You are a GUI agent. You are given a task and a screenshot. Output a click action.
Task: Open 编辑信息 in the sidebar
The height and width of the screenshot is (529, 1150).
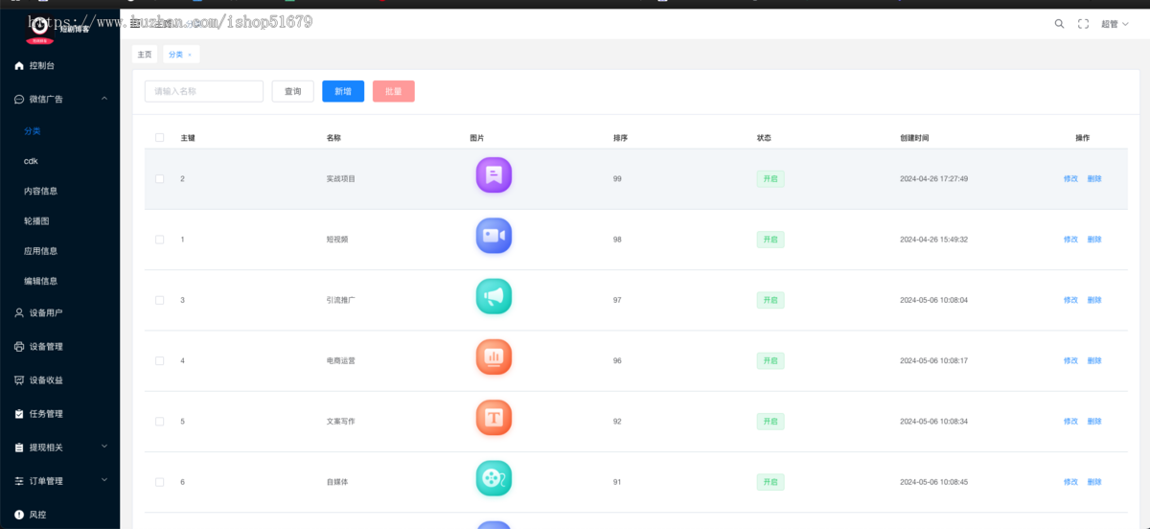[41, 281]
